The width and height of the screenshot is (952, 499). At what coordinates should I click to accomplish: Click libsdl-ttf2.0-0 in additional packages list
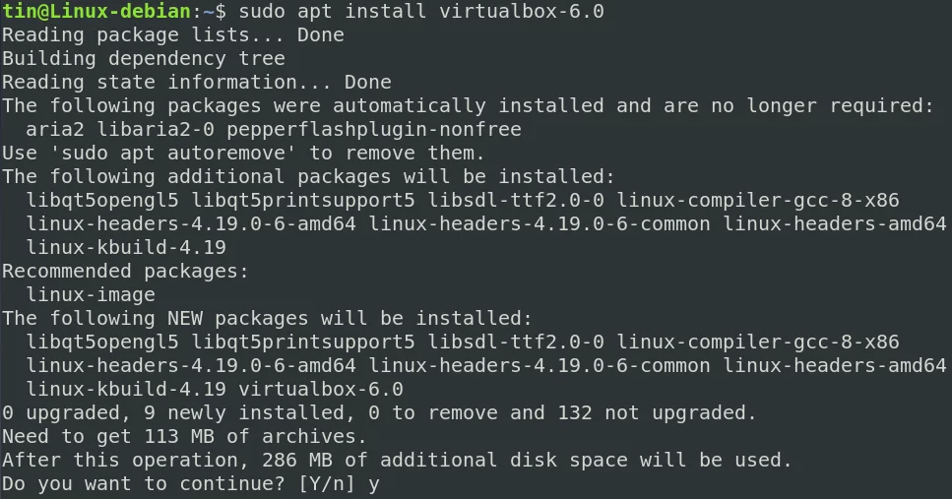pos(516,201)
